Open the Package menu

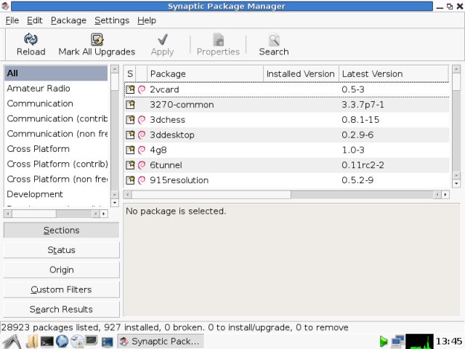click(x=68, y=20)
